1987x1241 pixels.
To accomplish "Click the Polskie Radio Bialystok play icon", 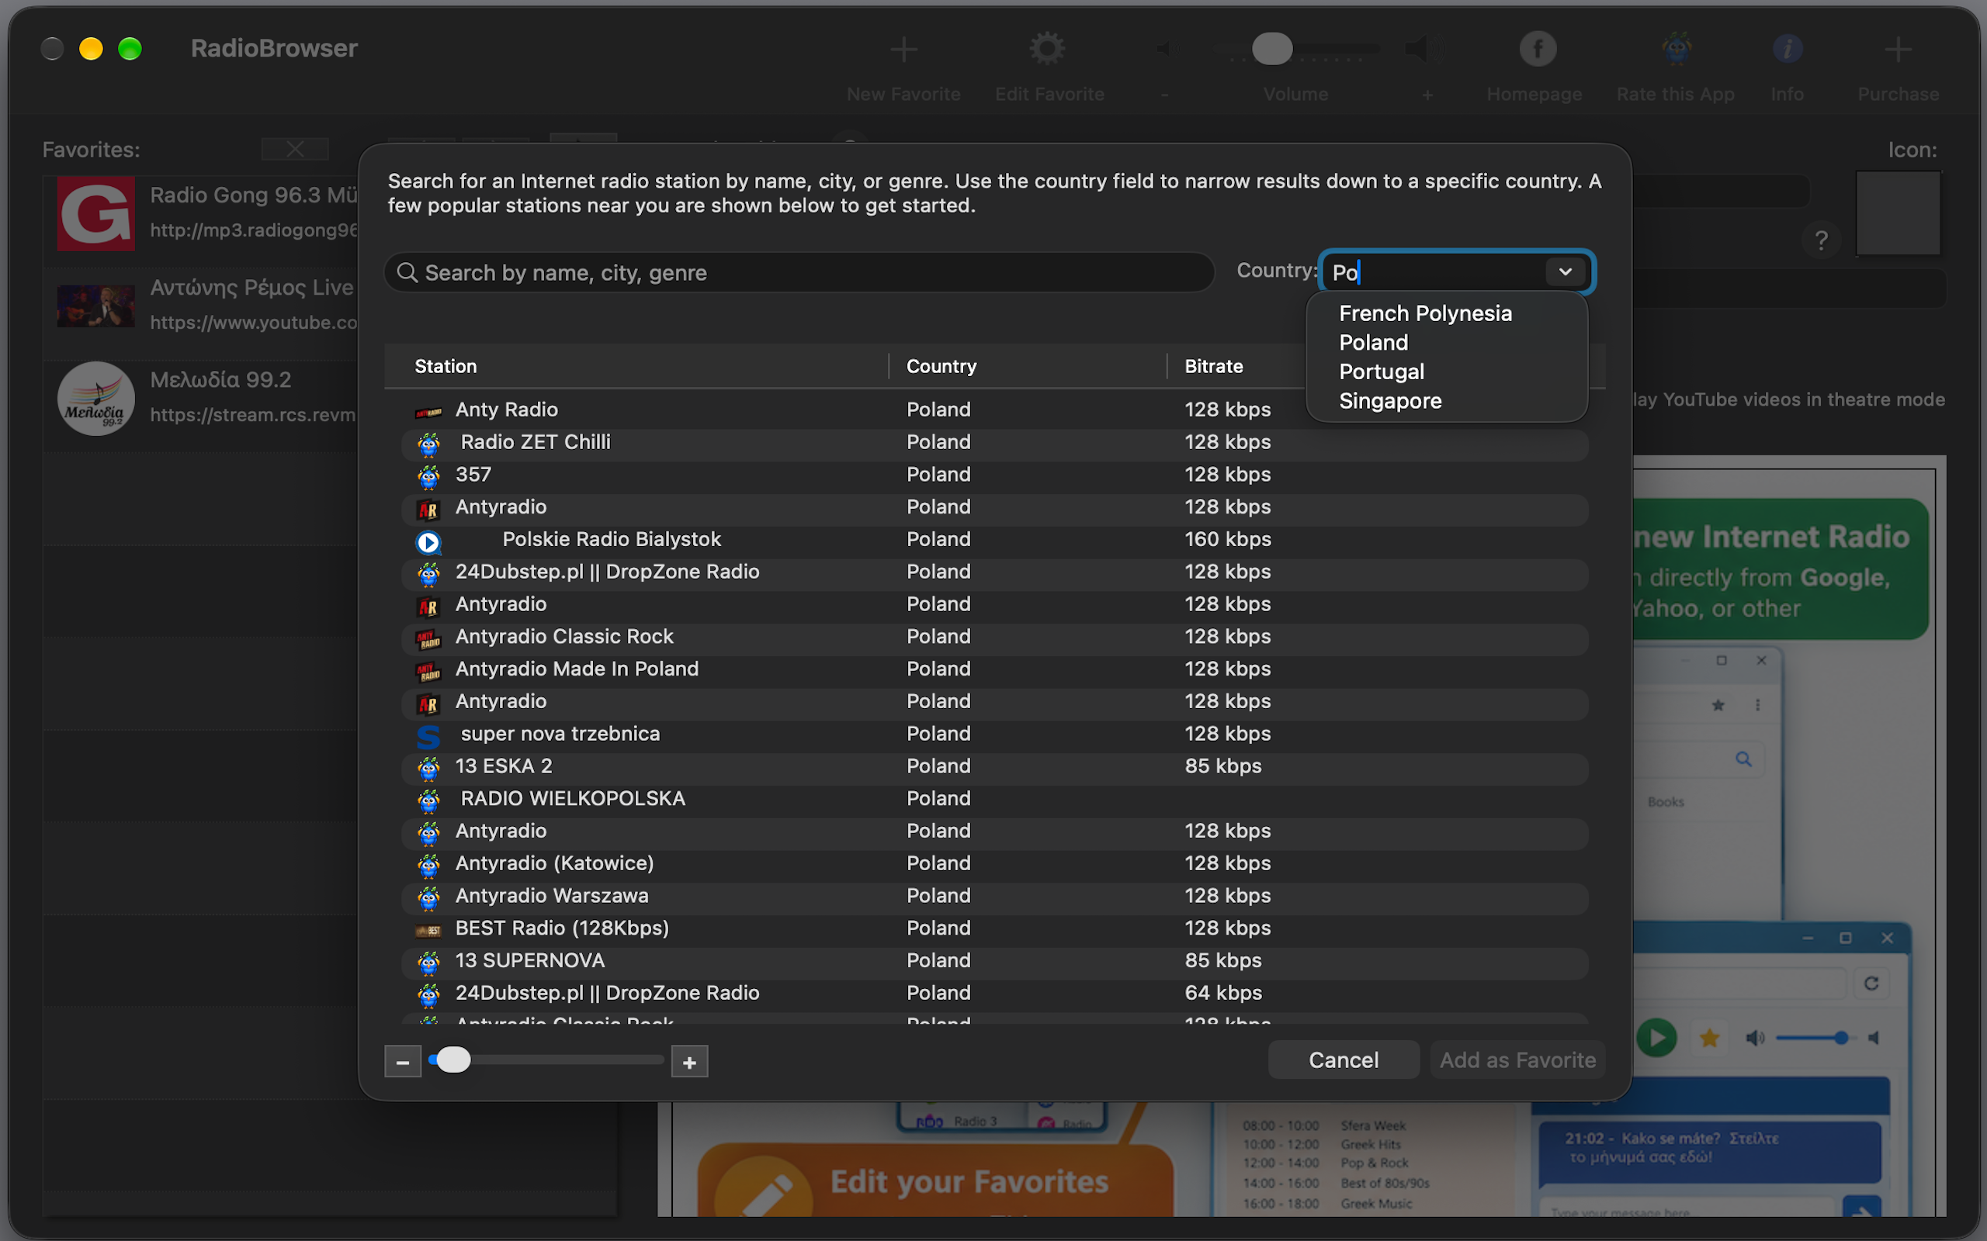I will (x=428, y=541).
